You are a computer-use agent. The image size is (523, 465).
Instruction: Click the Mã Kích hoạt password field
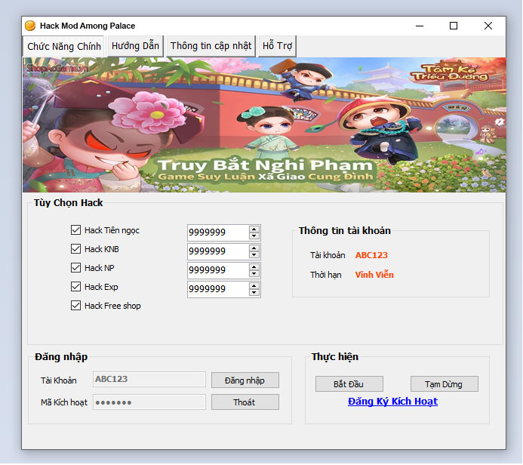[x=149, y=402]
